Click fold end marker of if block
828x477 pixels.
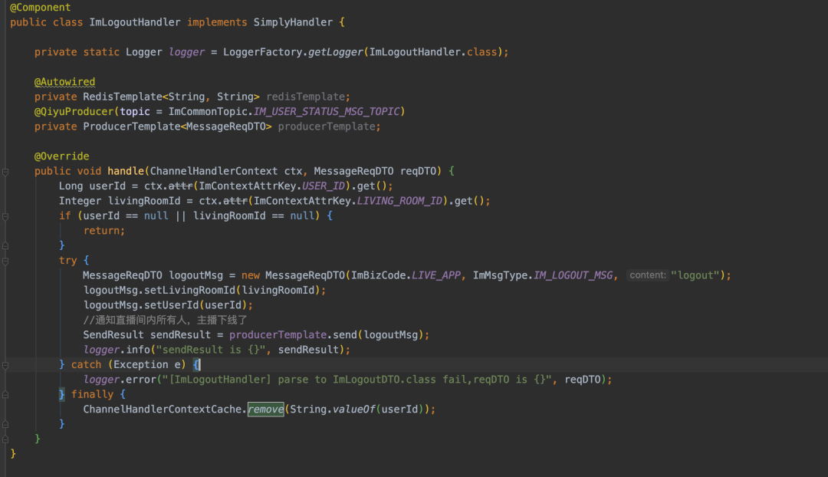[x=5, y=245]
